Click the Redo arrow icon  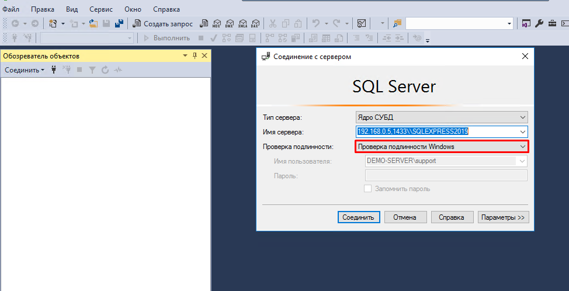coord(336,23)
